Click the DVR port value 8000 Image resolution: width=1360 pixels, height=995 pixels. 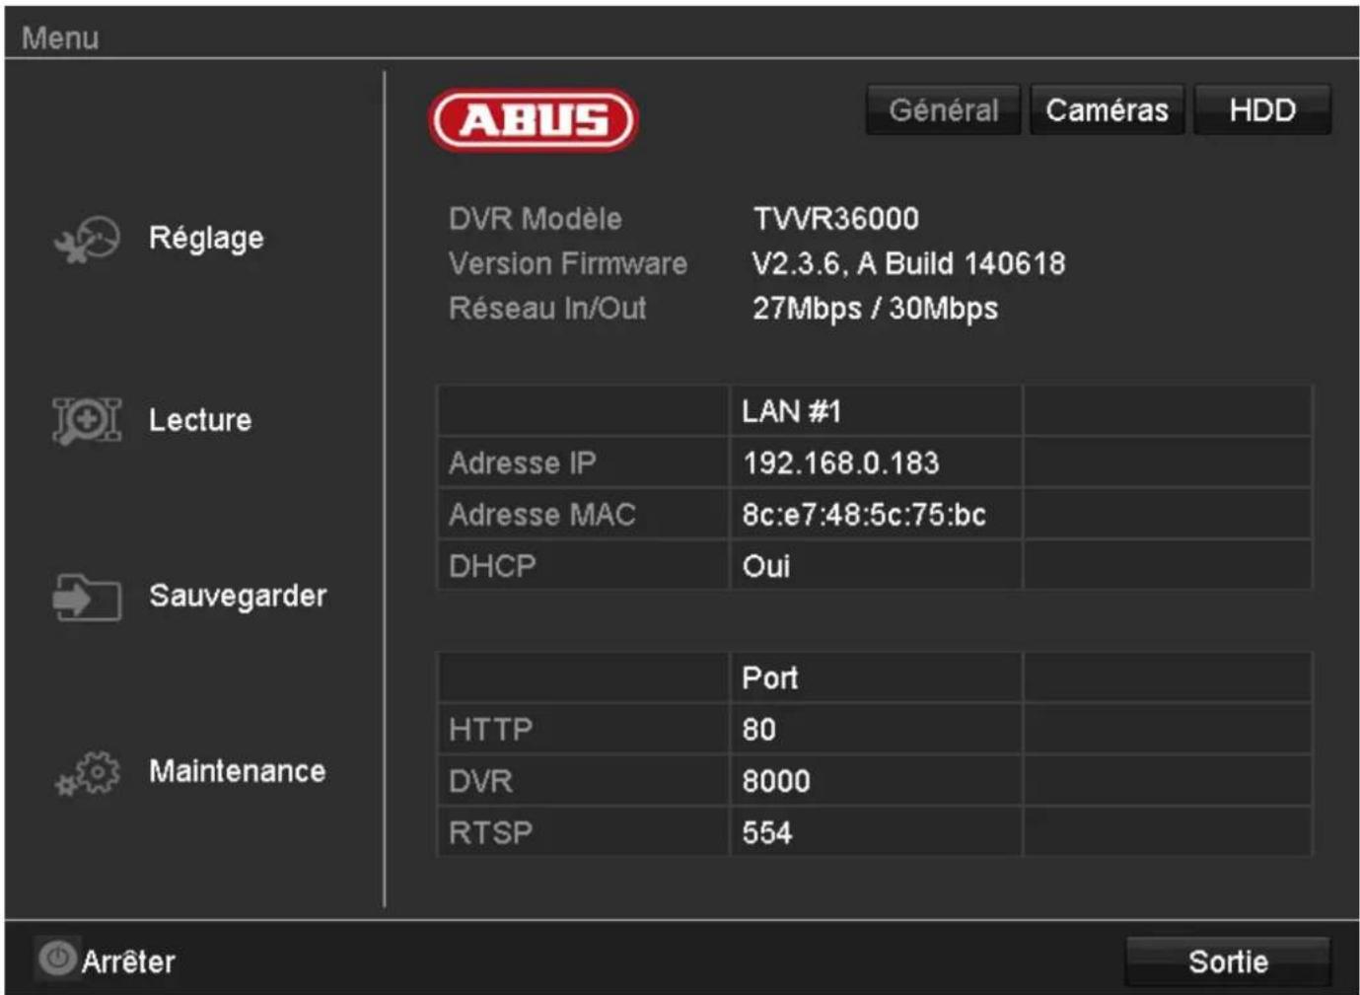click(776, 781)
